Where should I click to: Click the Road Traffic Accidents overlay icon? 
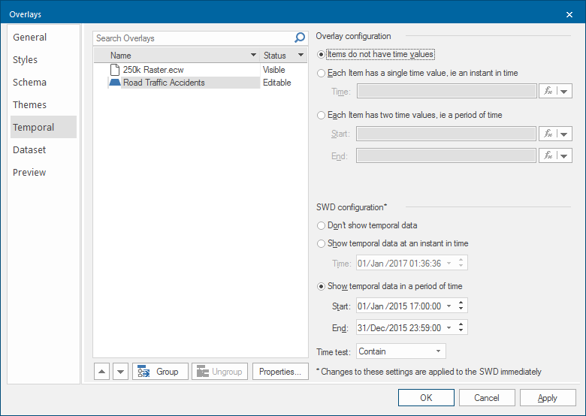pyautogui.click(x=115, y=83)
